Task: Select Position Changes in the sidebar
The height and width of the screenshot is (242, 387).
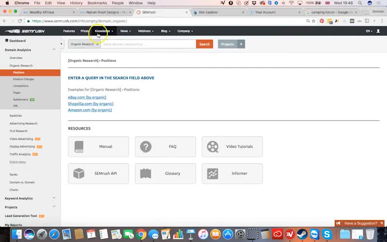Action: click(24, 79)
